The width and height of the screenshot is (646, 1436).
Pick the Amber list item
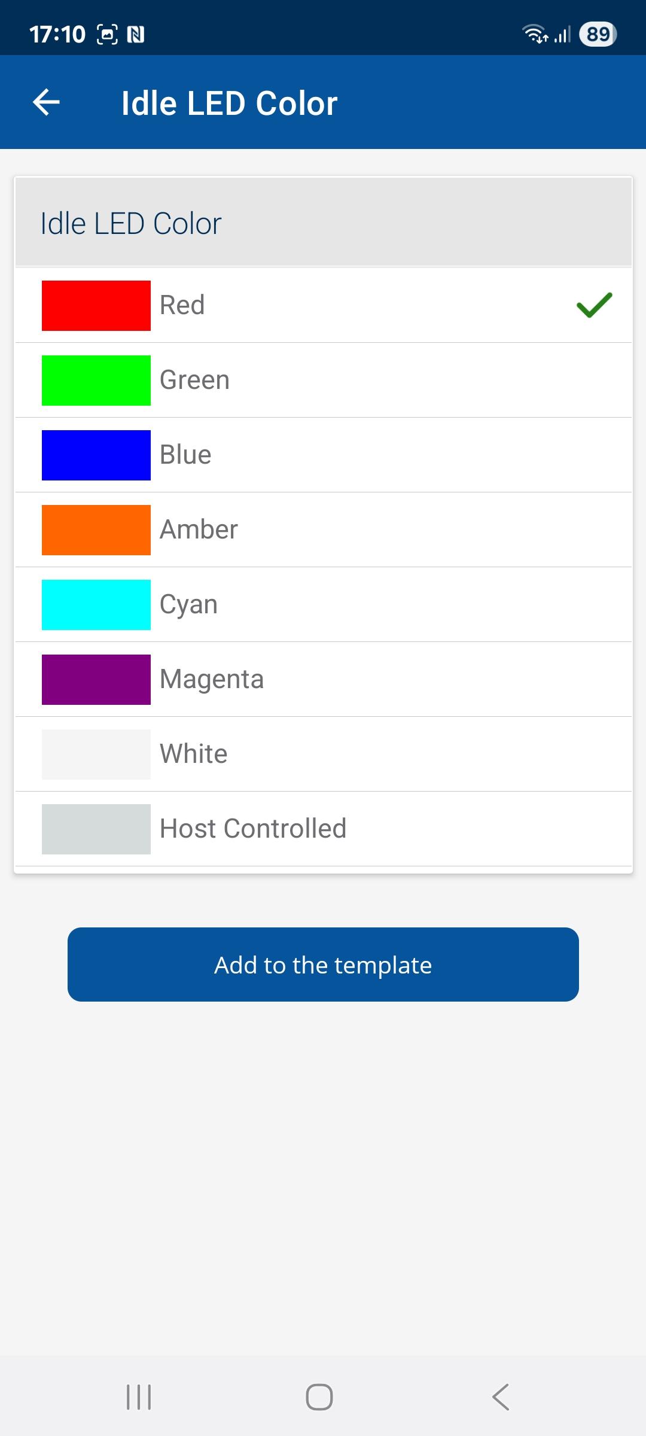(x=324, y=530)
